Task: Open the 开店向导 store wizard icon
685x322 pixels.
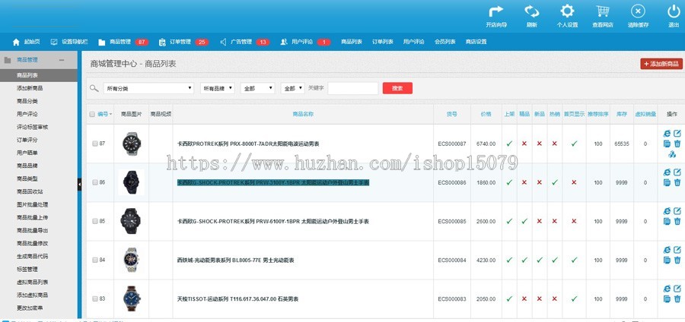Action: [495, 11]
